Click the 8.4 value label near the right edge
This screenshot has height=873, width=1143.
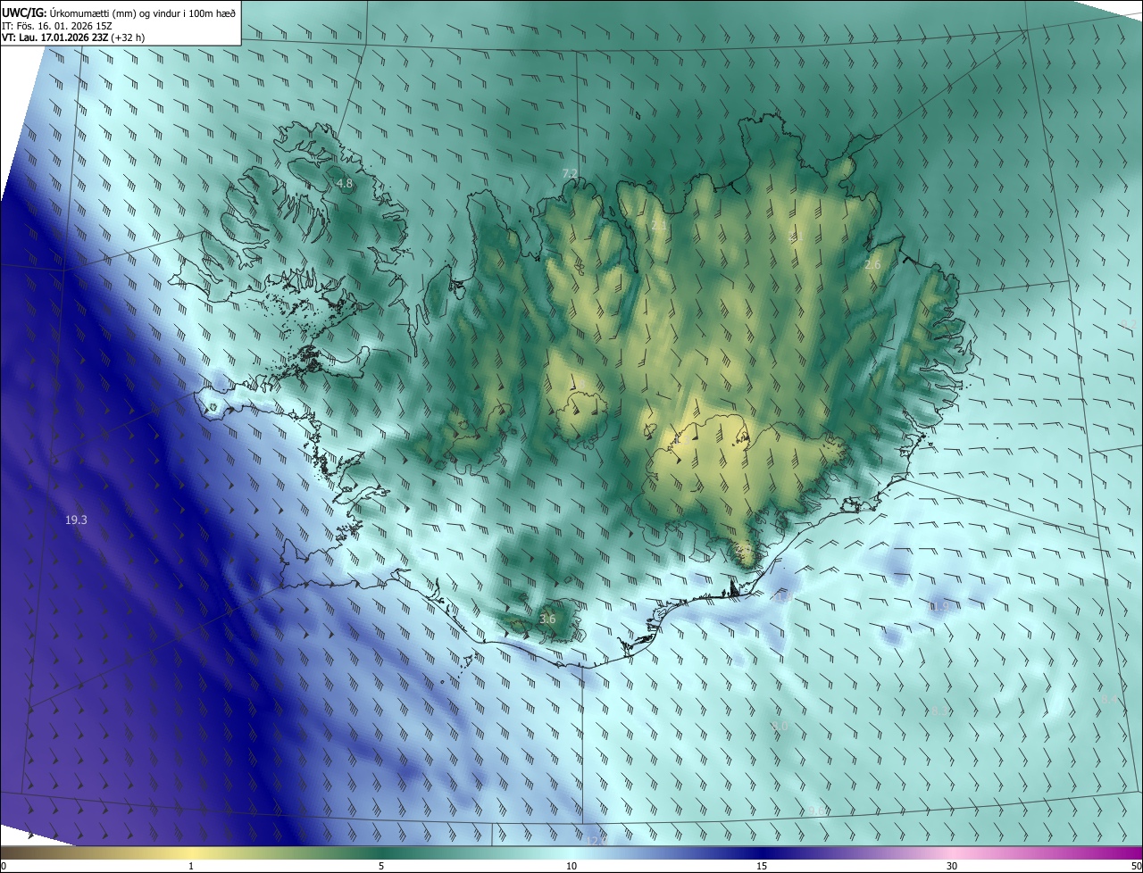1108,700
